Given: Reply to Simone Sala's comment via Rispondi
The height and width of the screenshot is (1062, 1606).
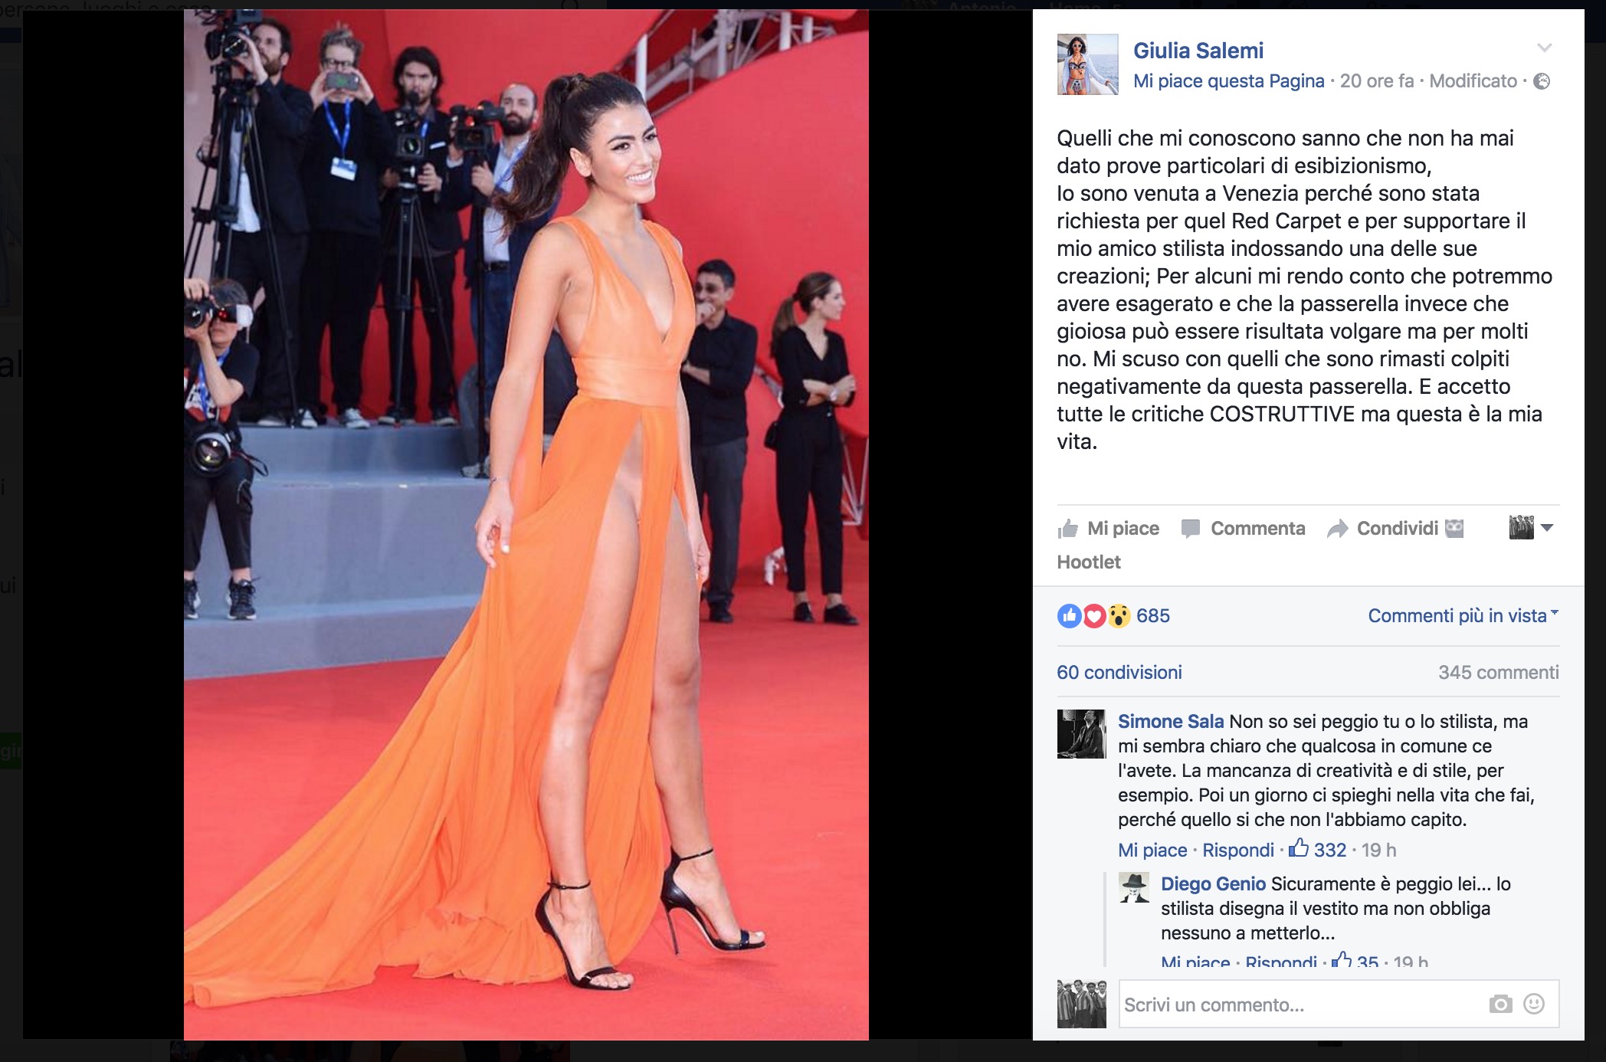Looking at the screenshot, I should pyautogui.click(x=1238, y=850).
